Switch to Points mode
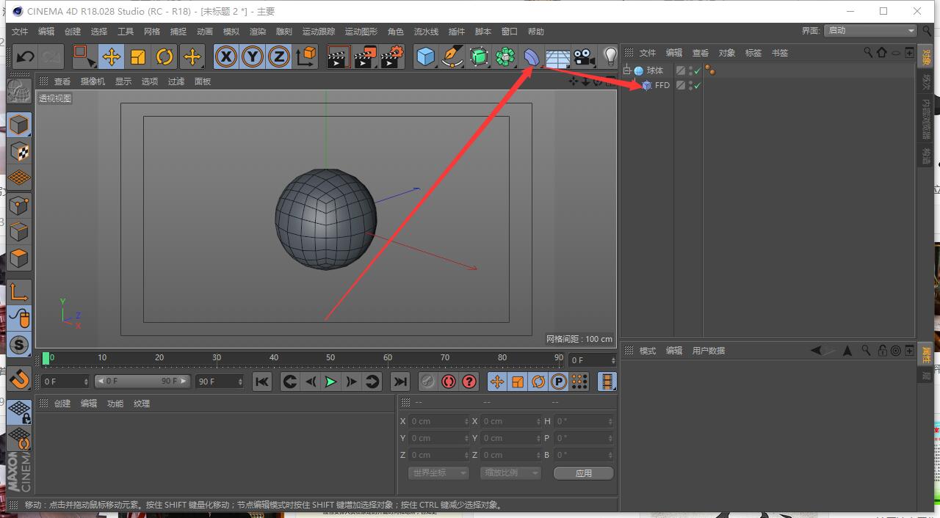940x518 pixels. coord(19,205)
